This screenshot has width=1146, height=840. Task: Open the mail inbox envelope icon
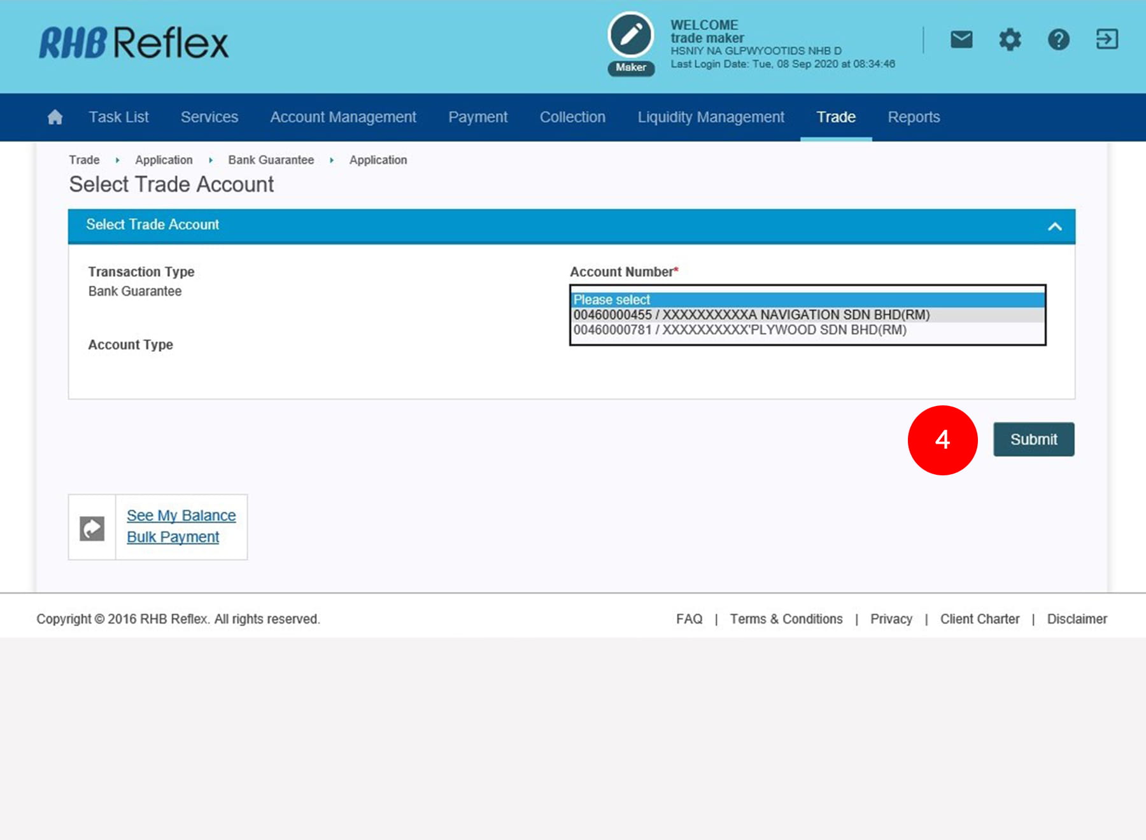pyautogui.click(x=961, y=39)
